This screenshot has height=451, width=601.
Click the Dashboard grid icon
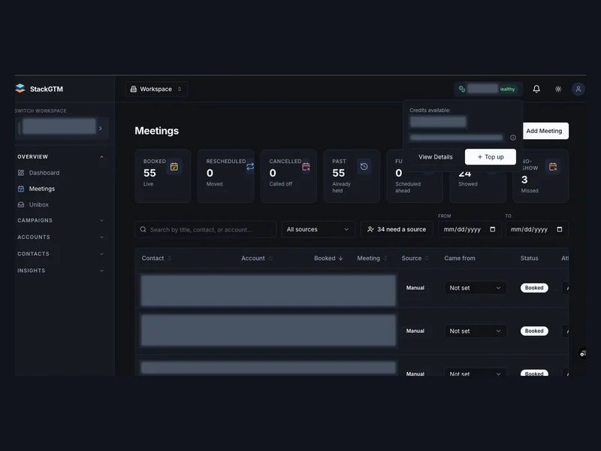pyautogui.click(x=21, y=173)
